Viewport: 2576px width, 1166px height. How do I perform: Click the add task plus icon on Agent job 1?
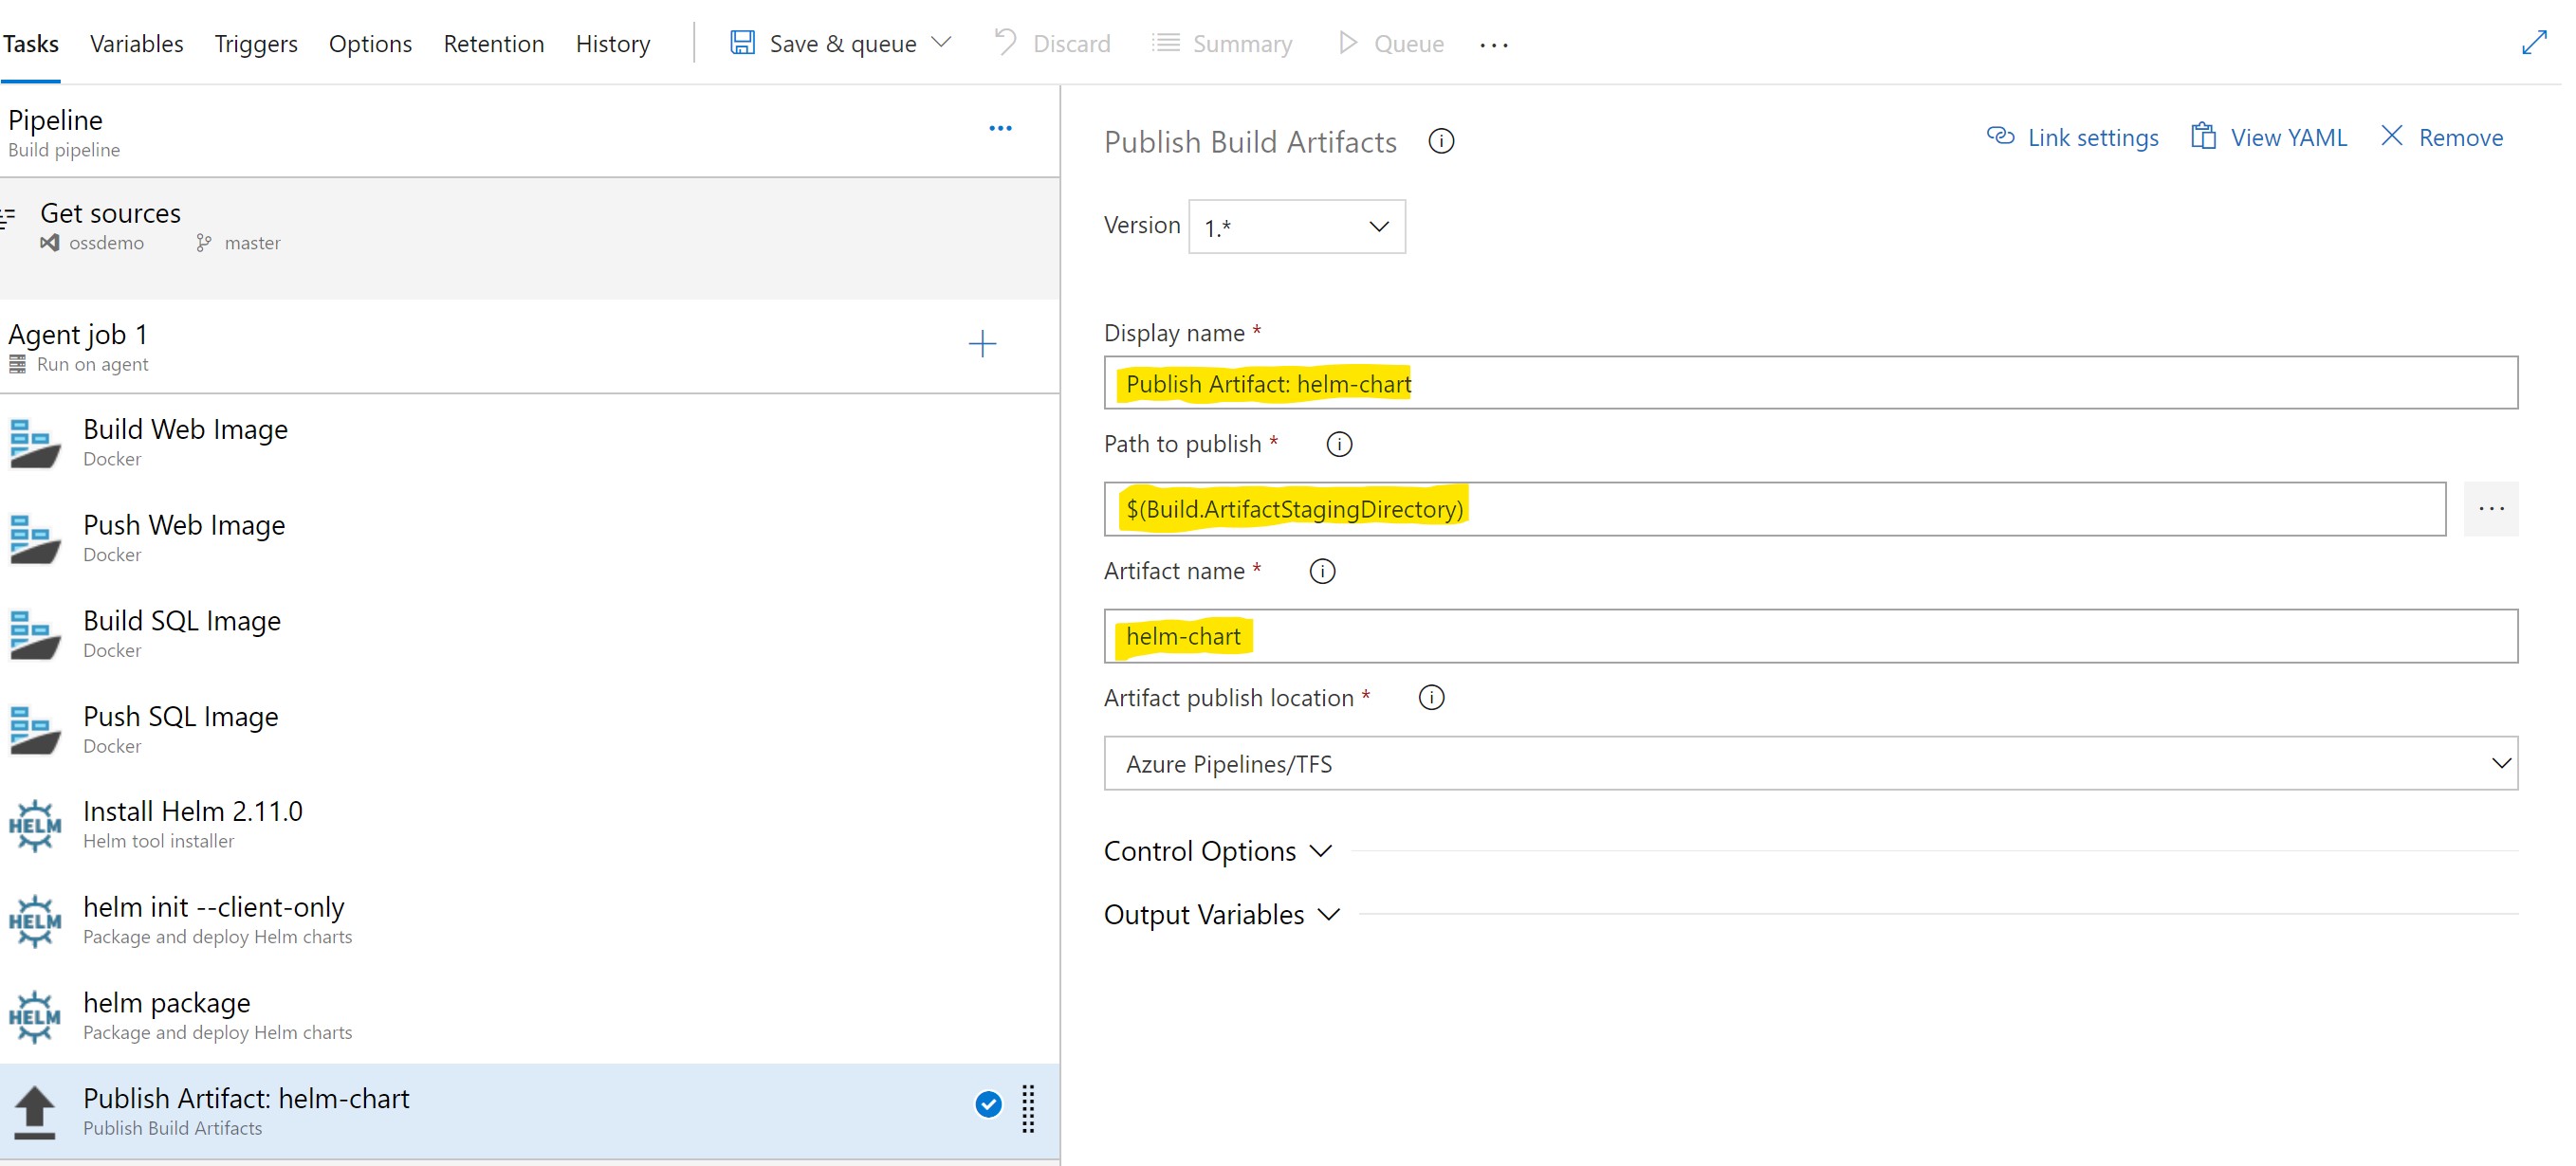tap(982, 345)
